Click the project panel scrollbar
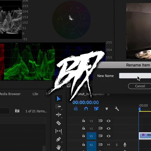The width and height of the screenshot is (151, 151). (44, 148)
